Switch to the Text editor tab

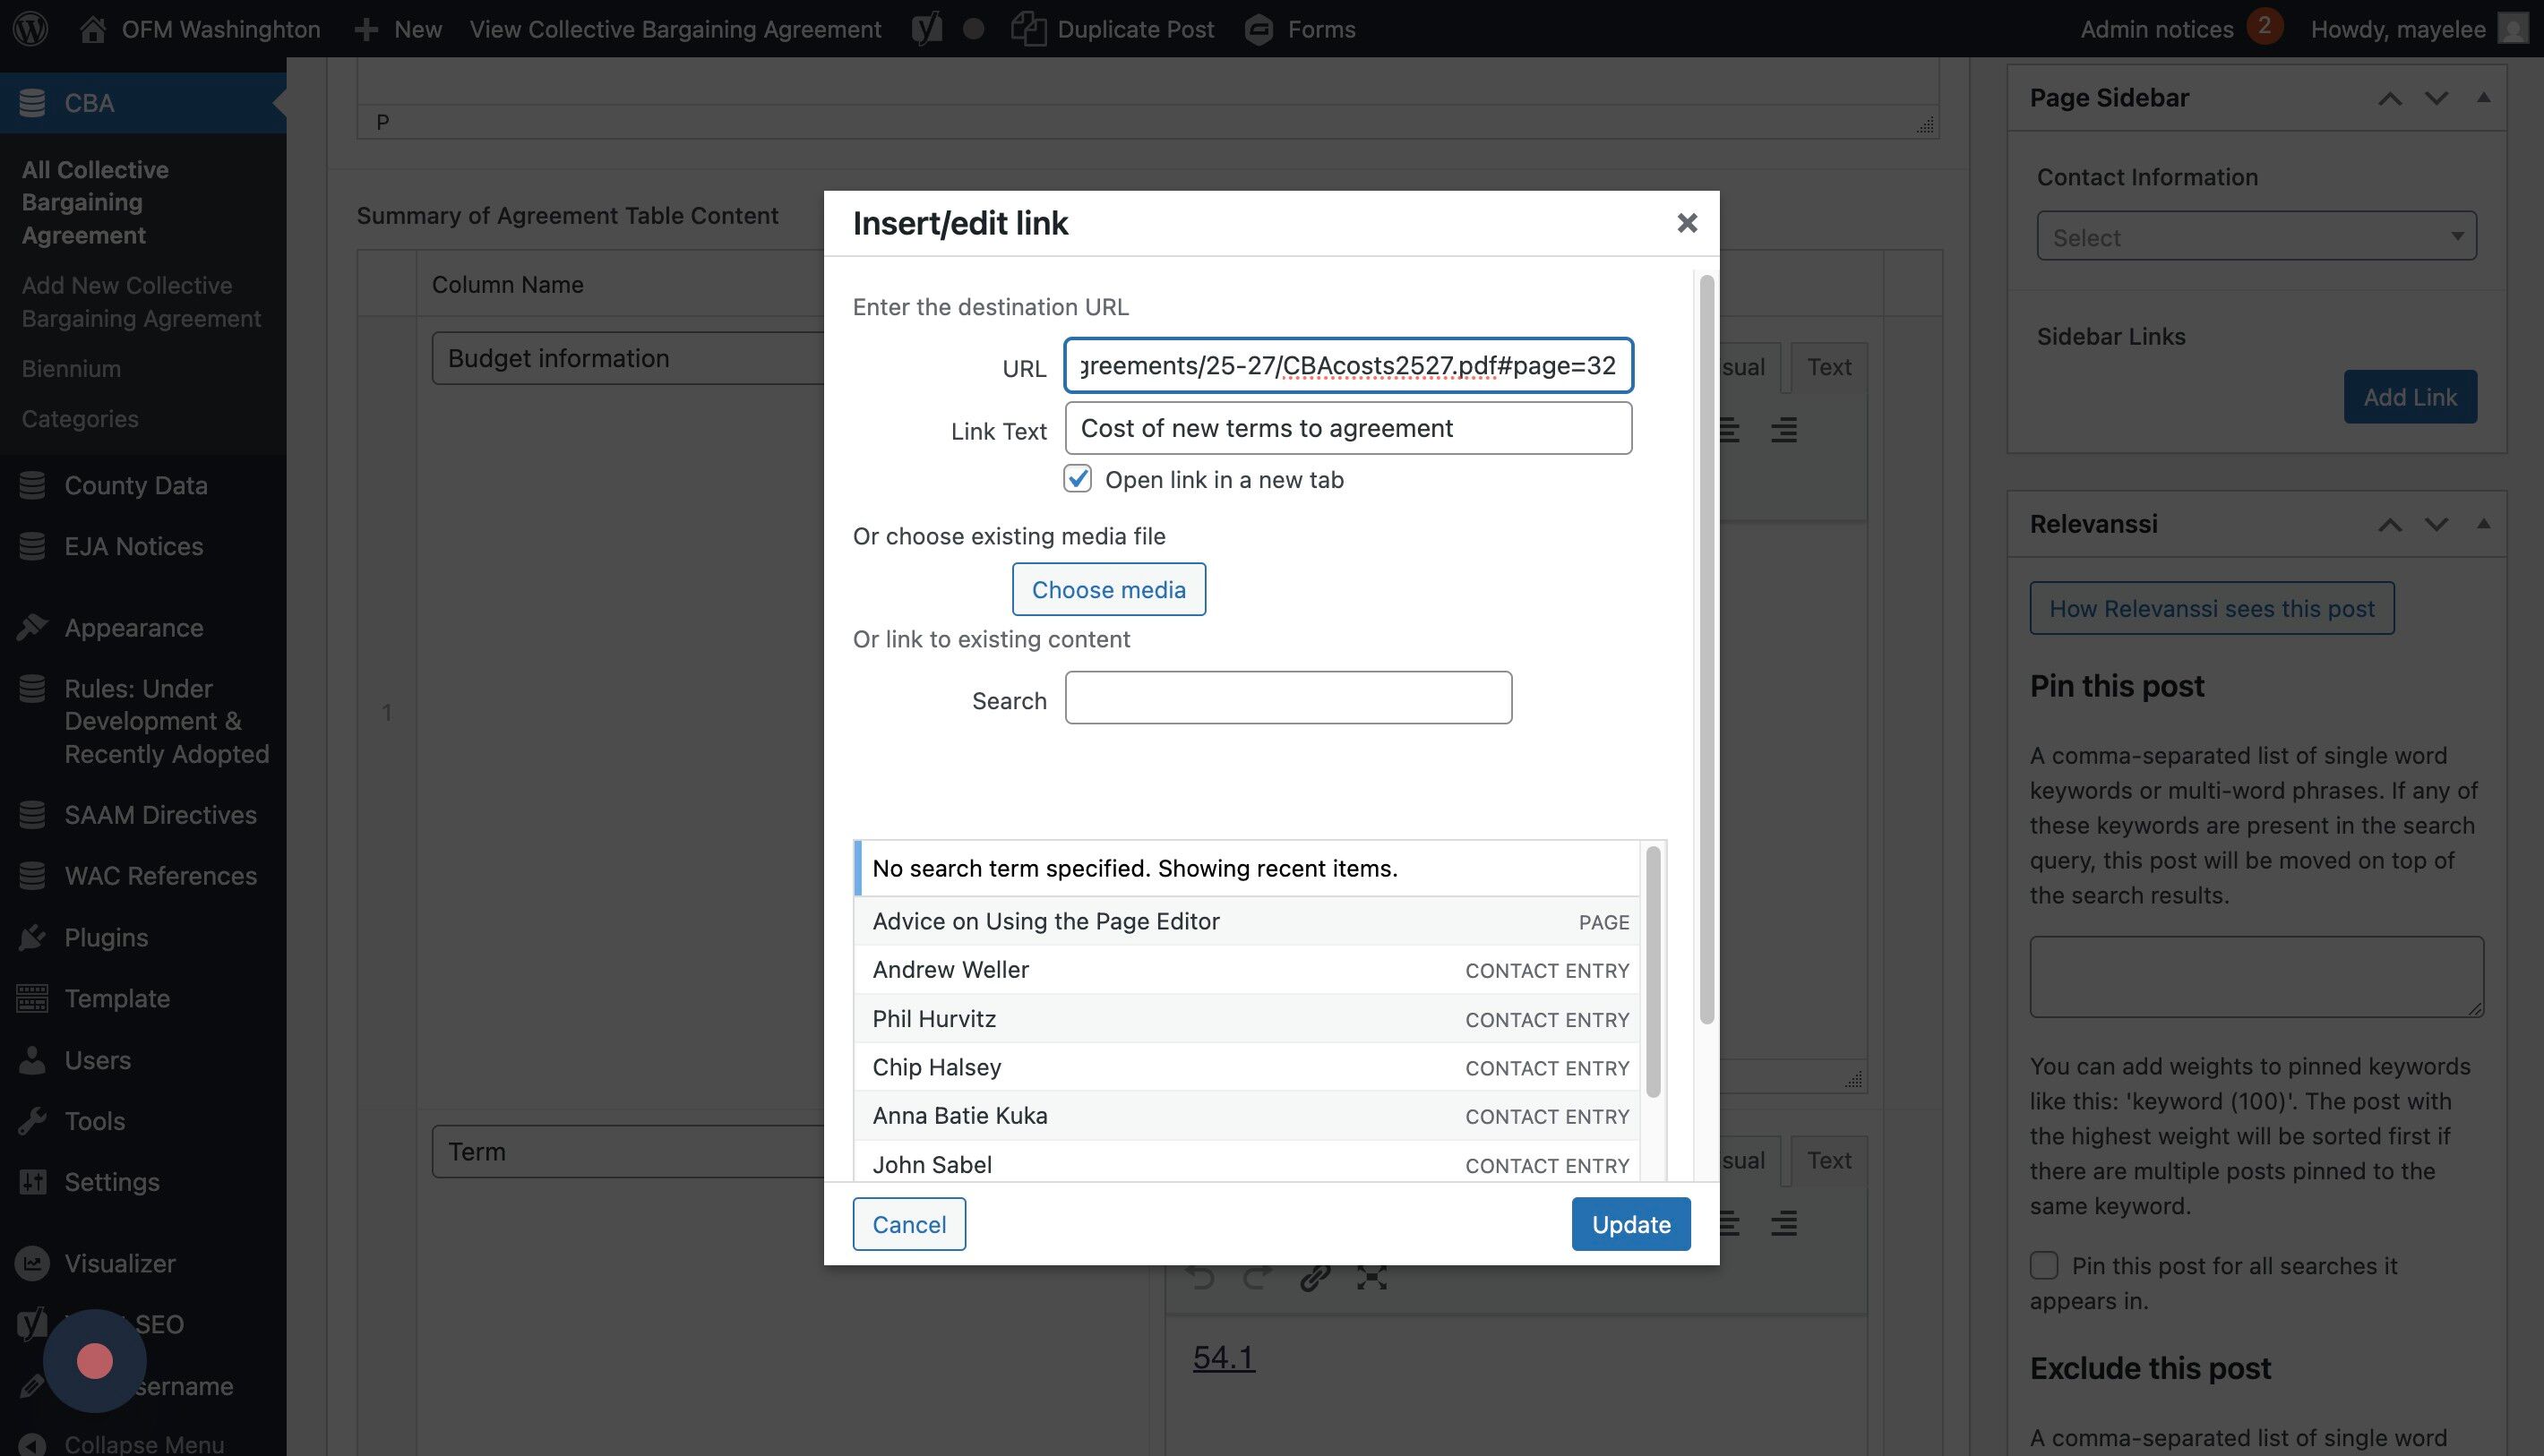point(1827,367)
